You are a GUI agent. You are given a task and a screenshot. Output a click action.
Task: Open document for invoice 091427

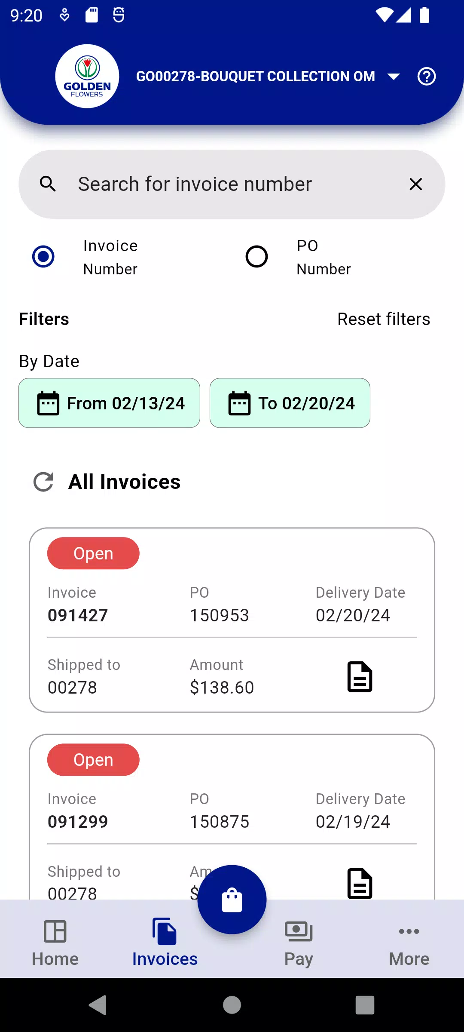tap(360, 677)
